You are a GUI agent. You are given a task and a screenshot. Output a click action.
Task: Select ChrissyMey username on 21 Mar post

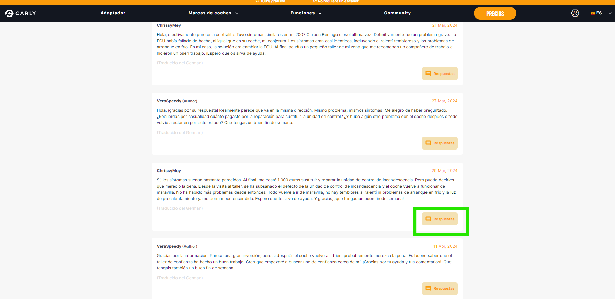(x=169, y=25)
